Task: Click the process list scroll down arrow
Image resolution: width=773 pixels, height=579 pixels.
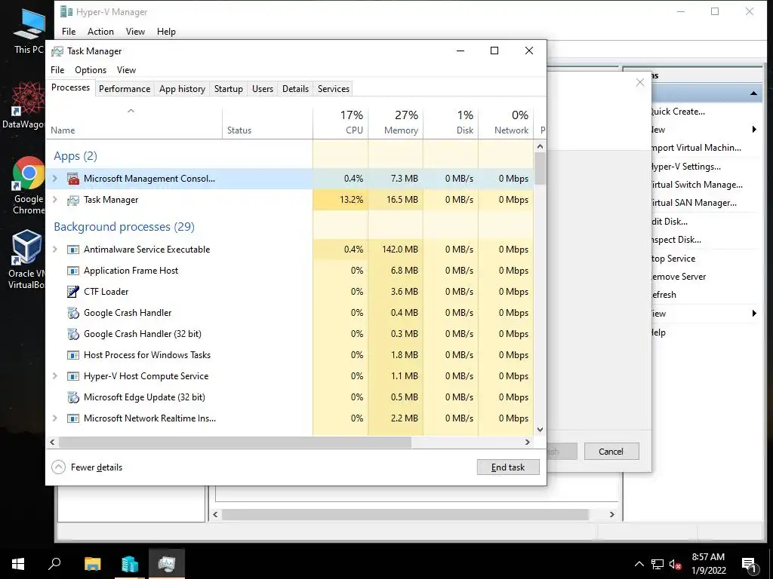Action: [540, 429]
